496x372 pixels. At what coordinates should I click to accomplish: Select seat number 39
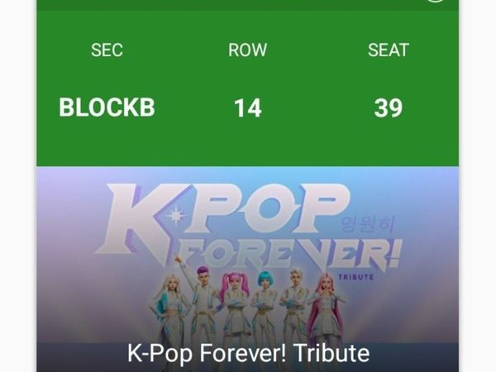(x=388, y=107)
